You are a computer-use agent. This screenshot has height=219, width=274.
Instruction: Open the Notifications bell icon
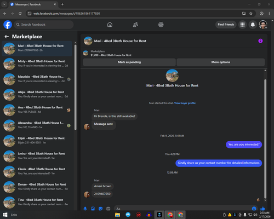(253, 25)
